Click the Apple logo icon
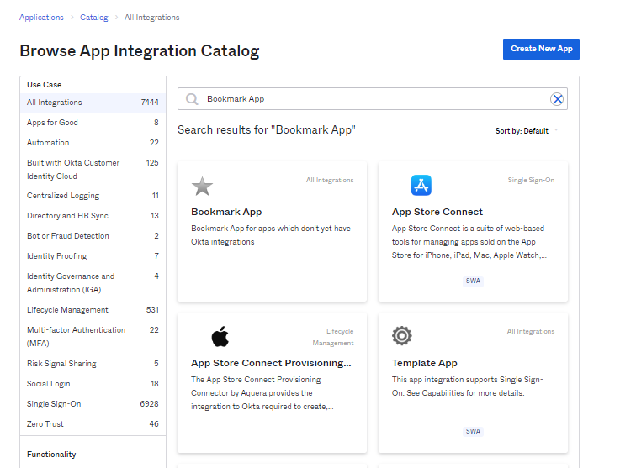The height and width of the screenshot is (468, 636). coord(220,337)
